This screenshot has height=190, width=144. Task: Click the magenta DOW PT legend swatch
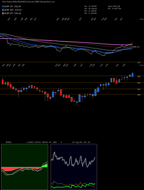tap(3, 13)
